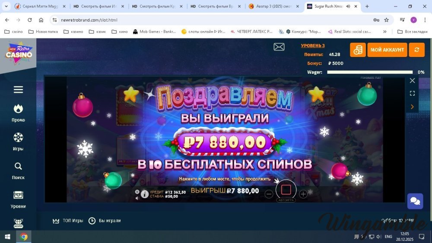
Task: Open the live chat bubble button
Action: click(415, 201)
